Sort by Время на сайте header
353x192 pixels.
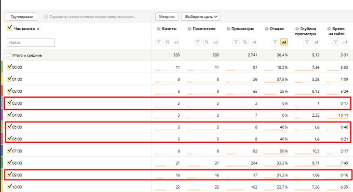336,31
